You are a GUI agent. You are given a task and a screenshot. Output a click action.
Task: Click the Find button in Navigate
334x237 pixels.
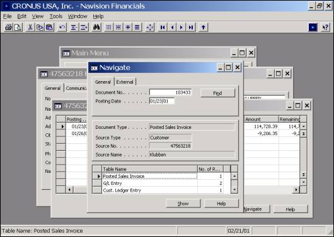pyautogui.click(x=217, y=93)
